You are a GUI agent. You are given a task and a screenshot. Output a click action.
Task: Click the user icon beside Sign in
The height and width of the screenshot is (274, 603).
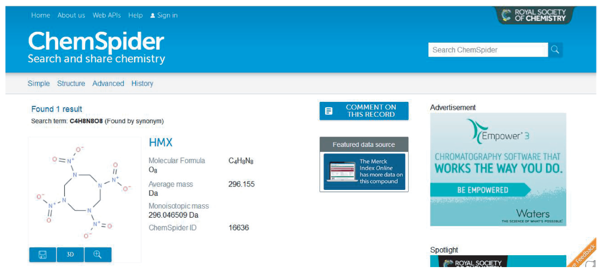(x=153, y=16)
